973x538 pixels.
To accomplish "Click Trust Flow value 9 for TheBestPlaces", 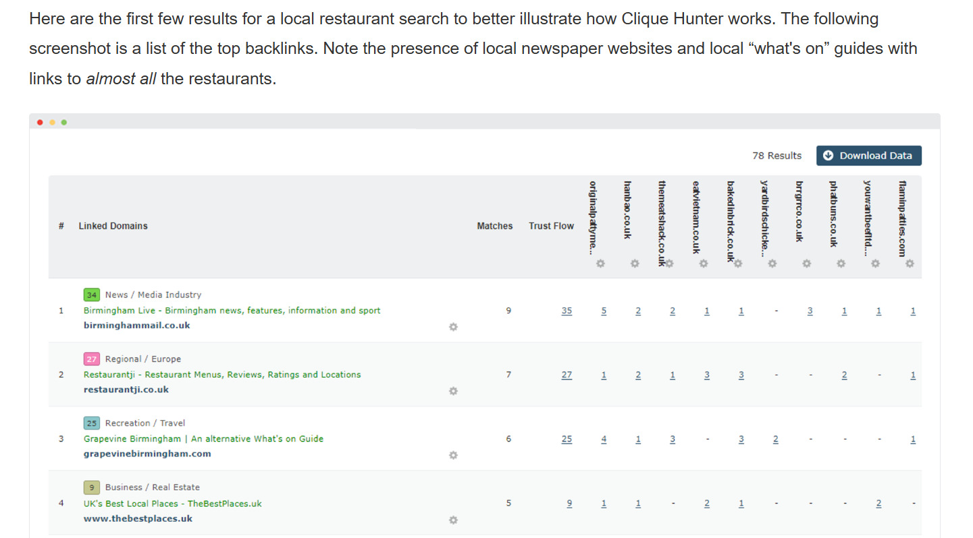I will click(570, 504).
